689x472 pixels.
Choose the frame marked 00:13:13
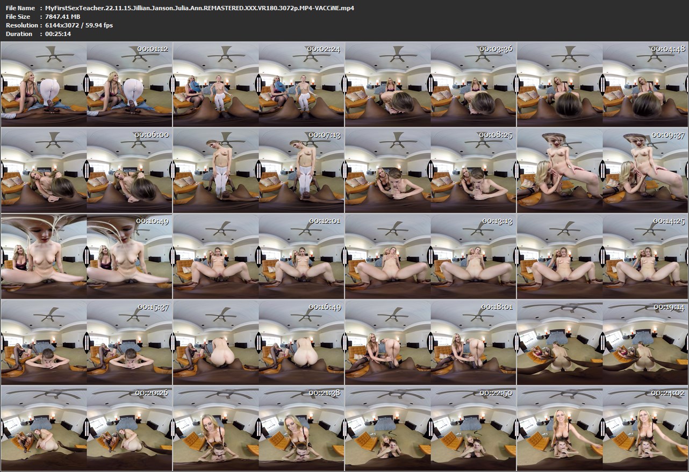[430, 256]
